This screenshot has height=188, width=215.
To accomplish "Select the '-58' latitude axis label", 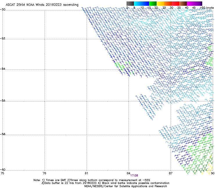I will [3, 134].
